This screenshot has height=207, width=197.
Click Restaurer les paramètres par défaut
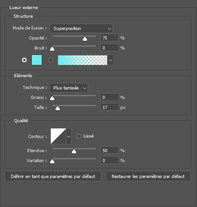pos(148,176)
